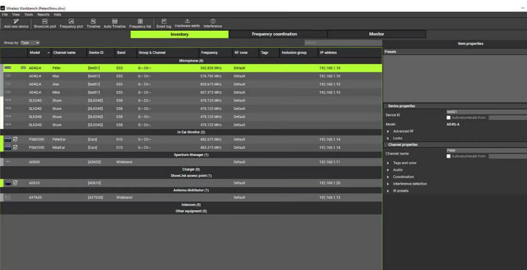527x270 pixels.
Task: Open the Event log
Action: click(x=164, y=23)
